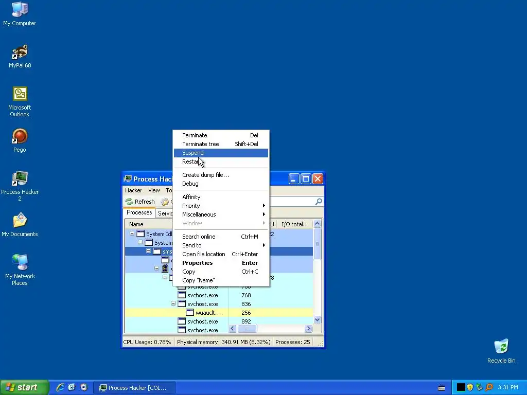Switch to the Processes tab
527x395 pixels.
[139, 212]
